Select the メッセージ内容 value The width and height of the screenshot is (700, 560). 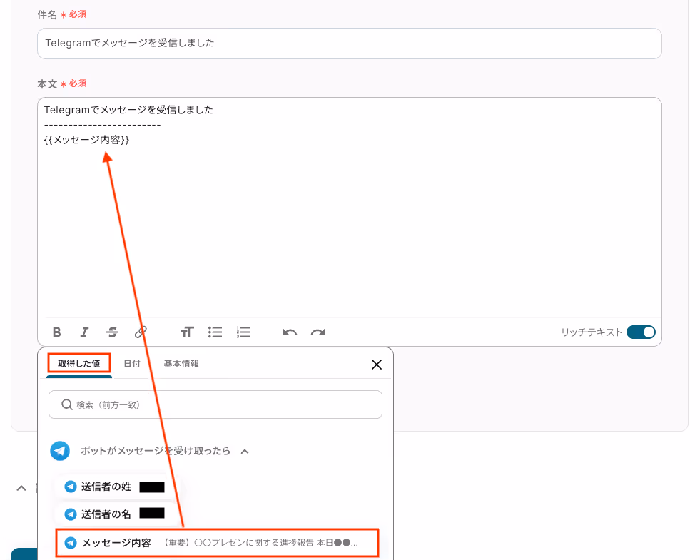[x=217, y=543]
